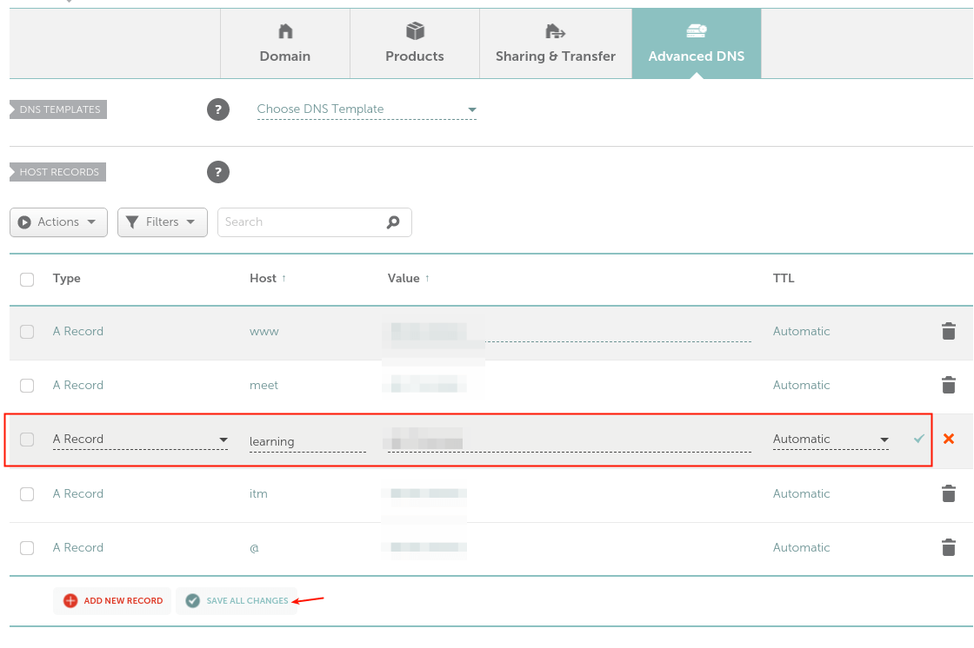Open the Sharing & Transfer tab
This screenshot has height=648, width=974.
pos(556,43)
